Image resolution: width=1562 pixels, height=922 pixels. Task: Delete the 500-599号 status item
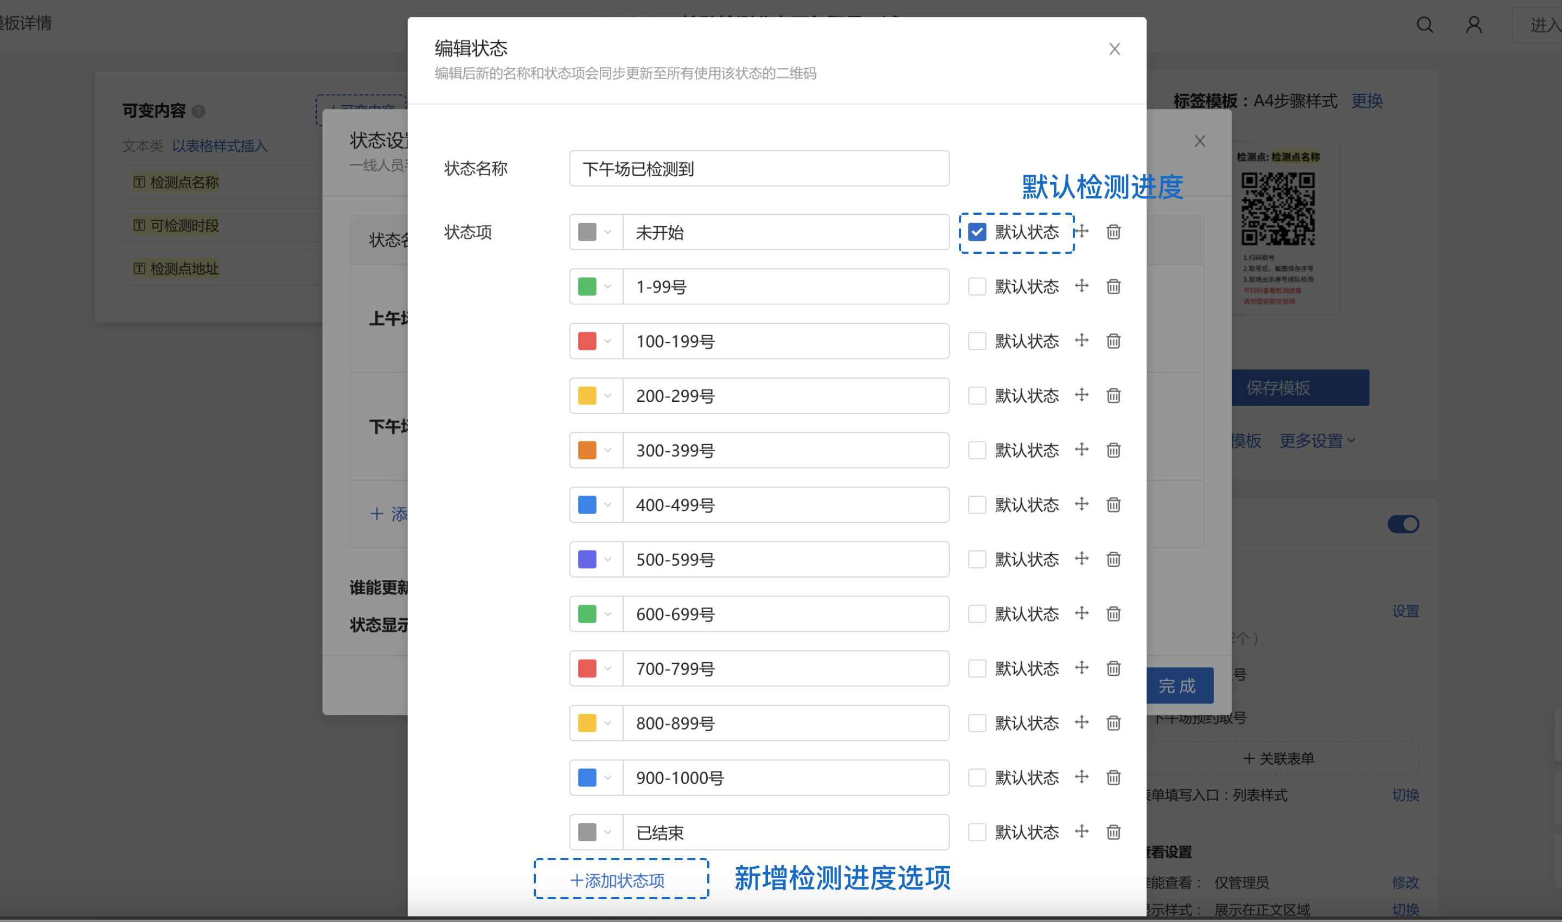coord(1113,560)
